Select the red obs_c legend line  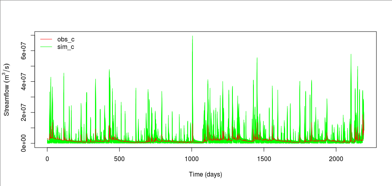[x=46, y=39]
